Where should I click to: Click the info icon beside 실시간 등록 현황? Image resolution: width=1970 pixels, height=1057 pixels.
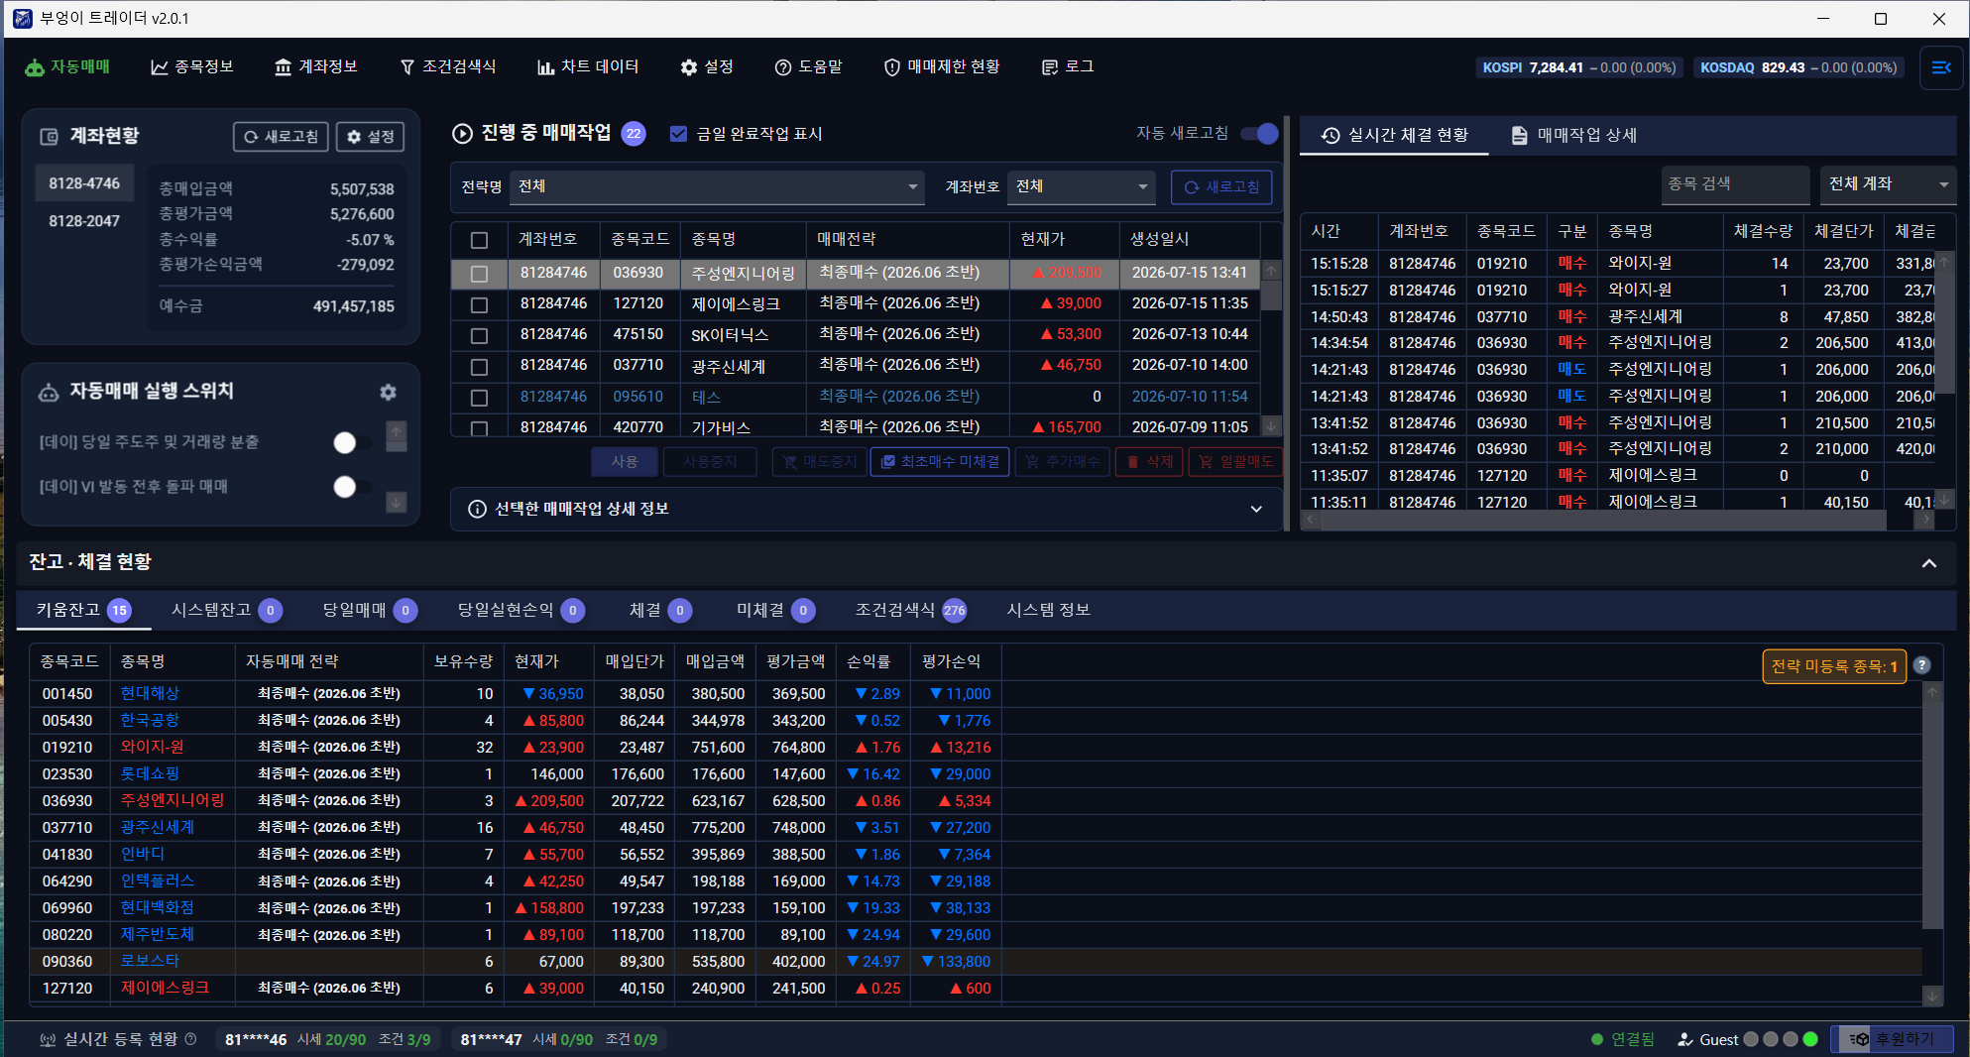point(190,1039)
